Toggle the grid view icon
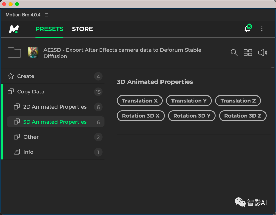This screenshot has width=276, height=215. (x=248, y=52)
